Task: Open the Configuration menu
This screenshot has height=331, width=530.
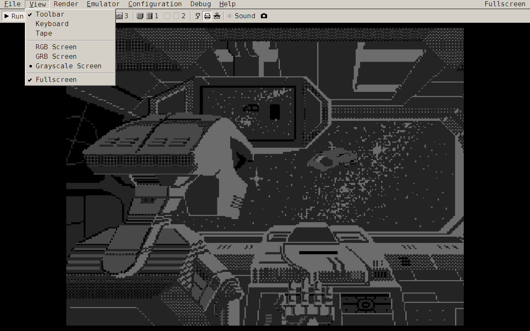Action: [x=155, y=4]
